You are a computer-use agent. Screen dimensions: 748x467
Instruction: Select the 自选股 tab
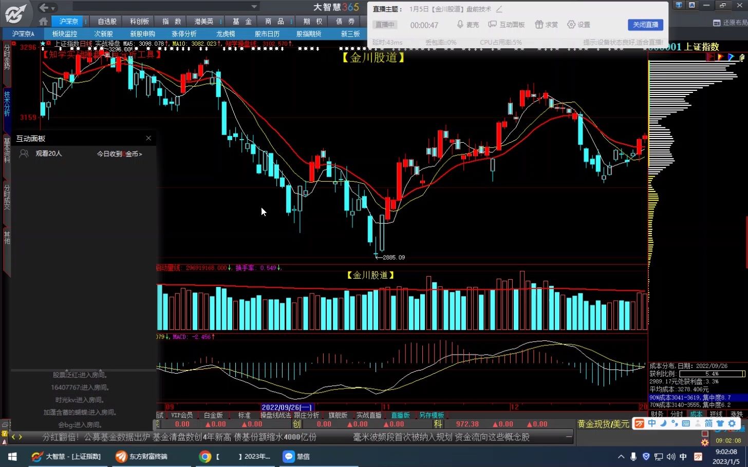coord(107,22)
